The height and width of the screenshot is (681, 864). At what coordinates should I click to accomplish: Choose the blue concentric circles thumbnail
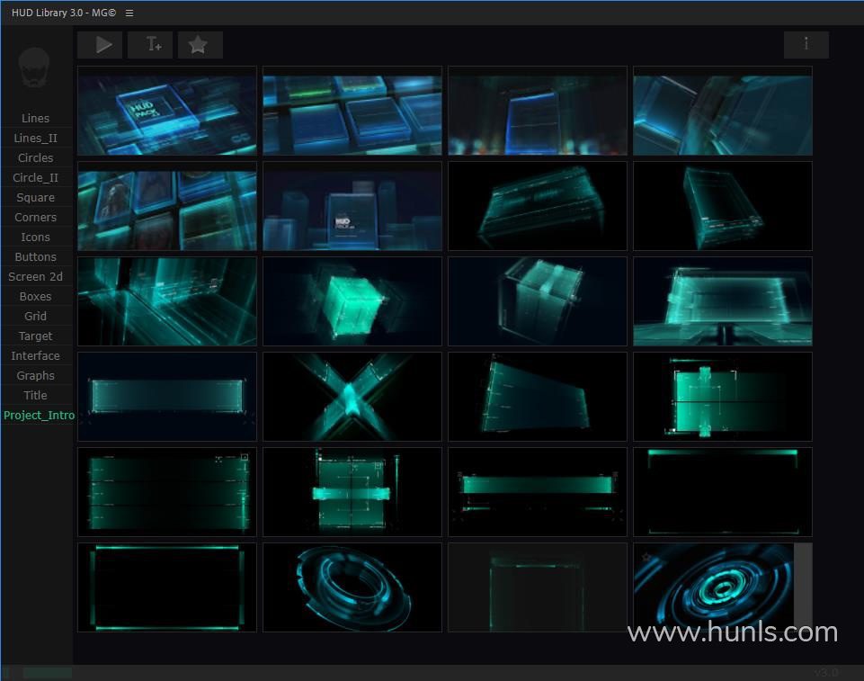722,587
